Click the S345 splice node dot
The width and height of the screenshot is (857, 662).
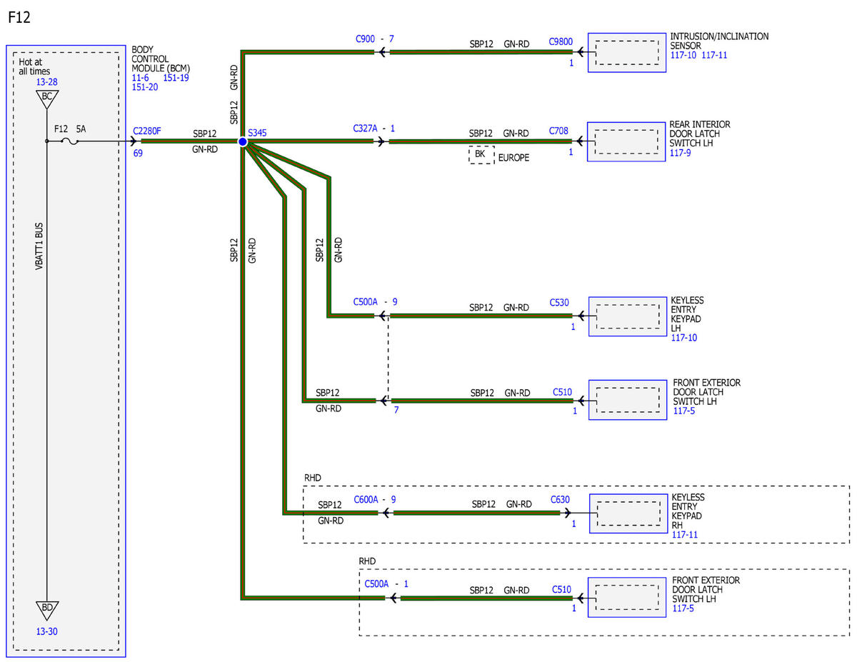[x=243, y=142]
